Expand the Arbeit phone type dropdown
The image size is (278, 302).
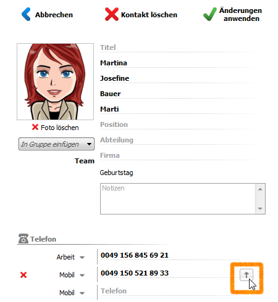click(82, 258)
